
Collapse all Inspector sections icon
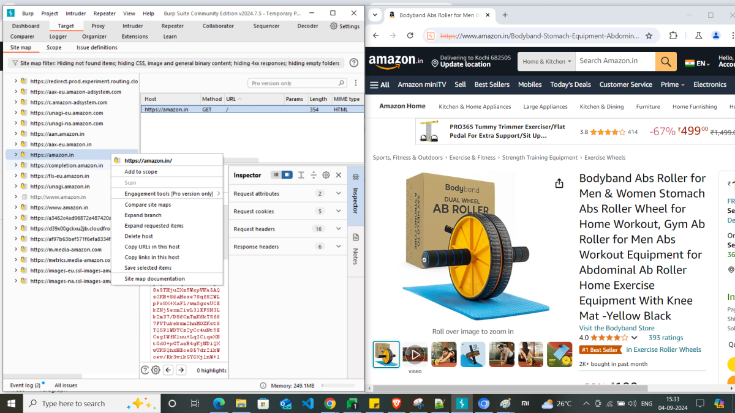(x=314, y=175)
